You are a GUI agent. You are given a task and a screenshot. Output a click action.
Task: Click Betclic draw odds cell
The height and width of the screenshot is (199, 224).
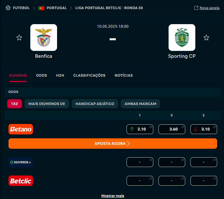coord(172,181)
